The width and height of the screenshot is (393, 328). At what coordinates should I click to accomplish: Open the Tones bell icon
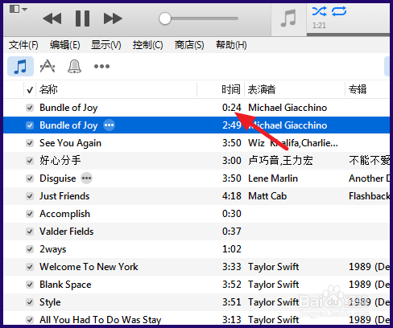click(74, 66)
